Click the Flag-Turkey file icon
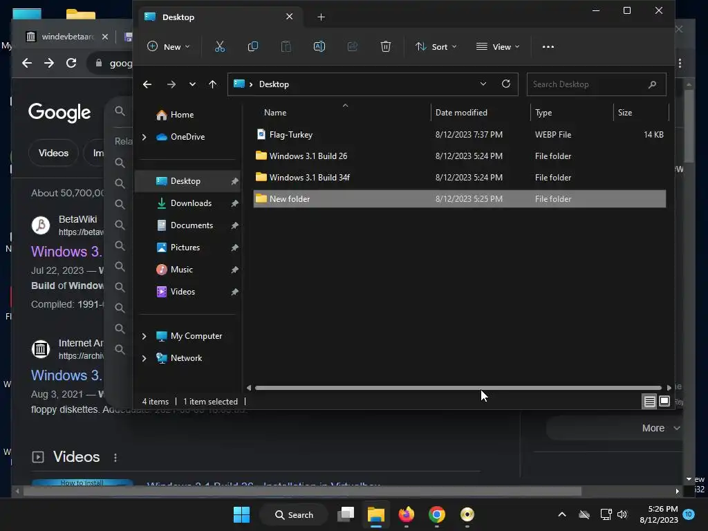This screenshot has width=708, height=531. tap(261, 134)
